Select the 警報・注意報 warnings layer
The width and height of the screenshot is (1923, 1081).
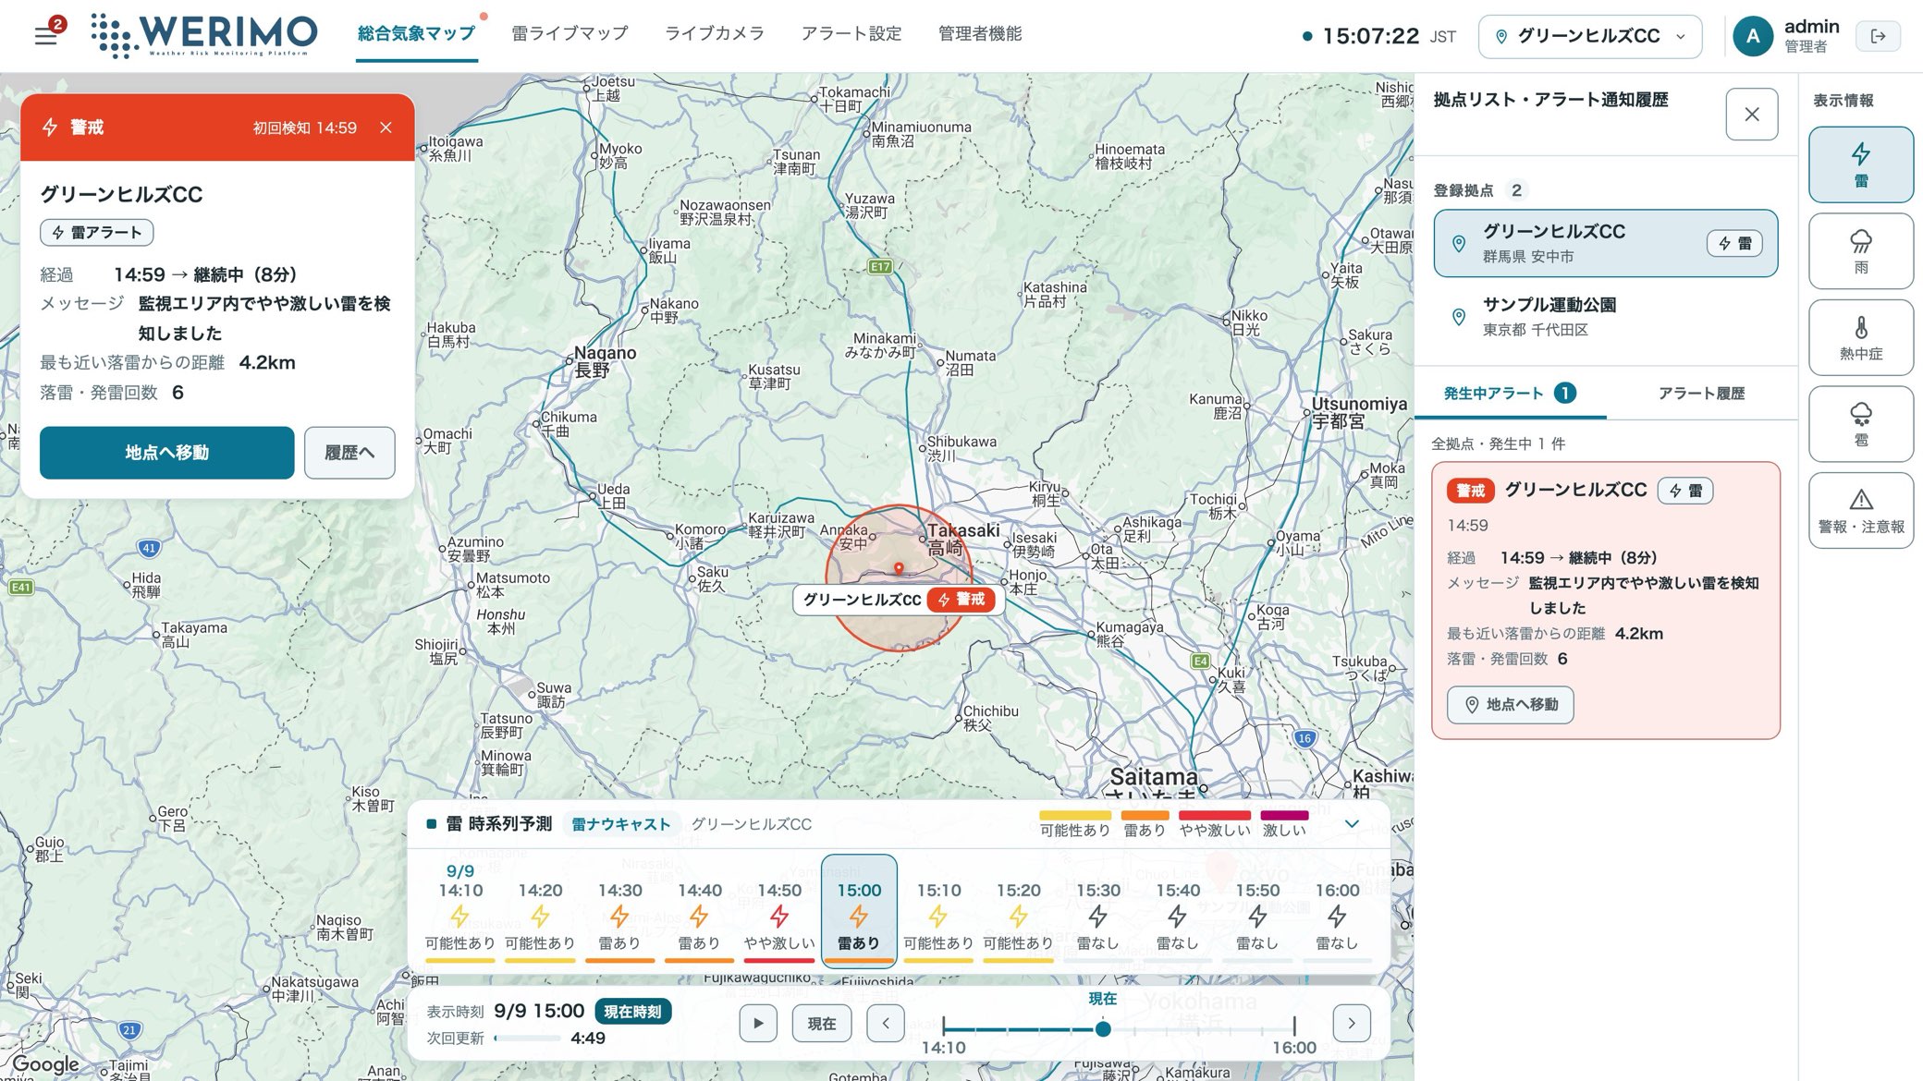(x=1860, y=510)
